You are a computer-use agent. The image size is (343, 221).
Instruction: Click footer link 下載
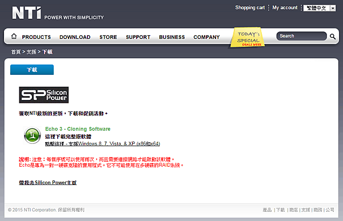(x=280, y=210)
